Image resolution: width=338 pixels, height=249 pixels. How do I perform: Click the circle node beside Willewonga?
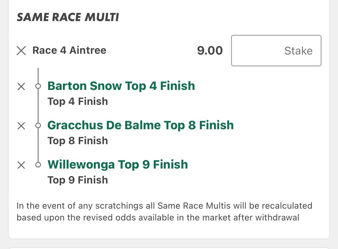[x=38, y=165]
